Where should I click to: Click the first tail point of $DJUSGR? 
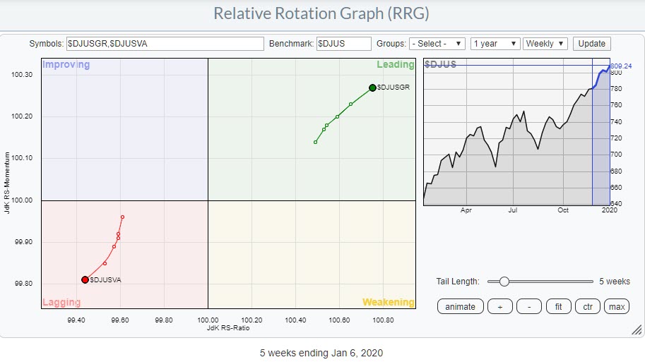(x=315, y=142)
